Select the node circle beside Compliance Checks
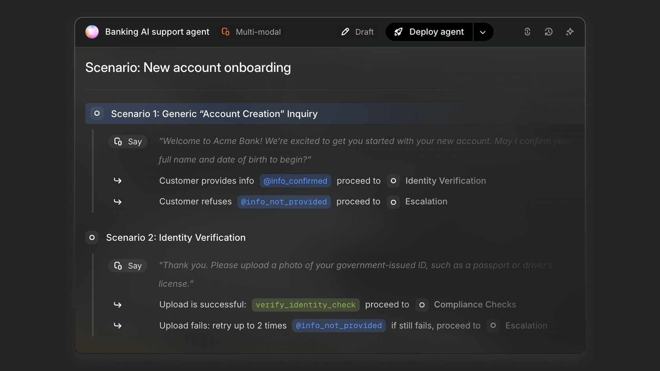This screenshot has height=371, width=660. coord(422,305)
